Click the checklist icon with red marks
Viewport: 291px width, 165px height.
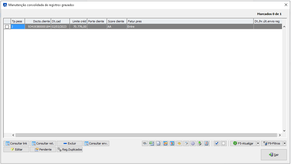point(207,143)
